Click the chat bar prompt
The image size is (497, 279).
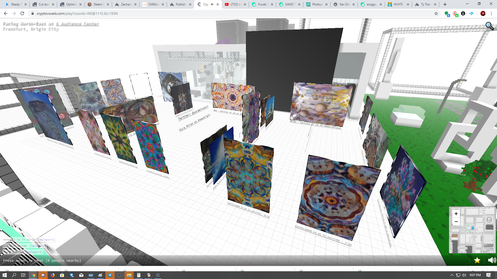[x=42, y=260]
